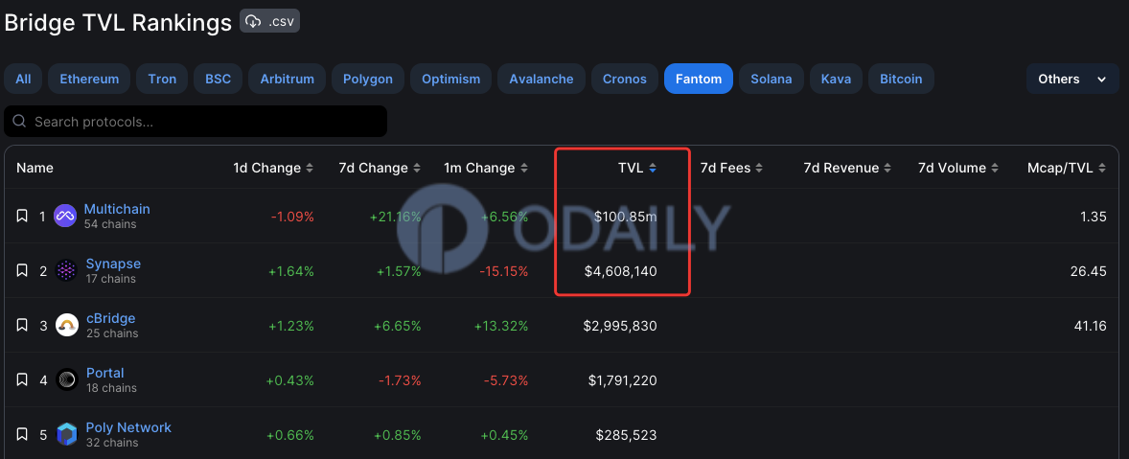Download the rankings as .csv
The width and height of the screenshot is (1129, 459).
270,21
